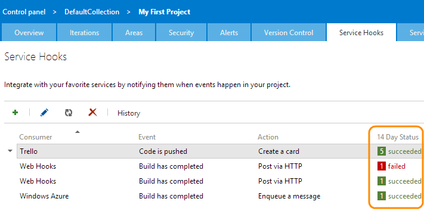The height and width of the screenshot is (217, 424).
Task: Open DefaultCollection breadcrumb link
Action: click(92, 12)
